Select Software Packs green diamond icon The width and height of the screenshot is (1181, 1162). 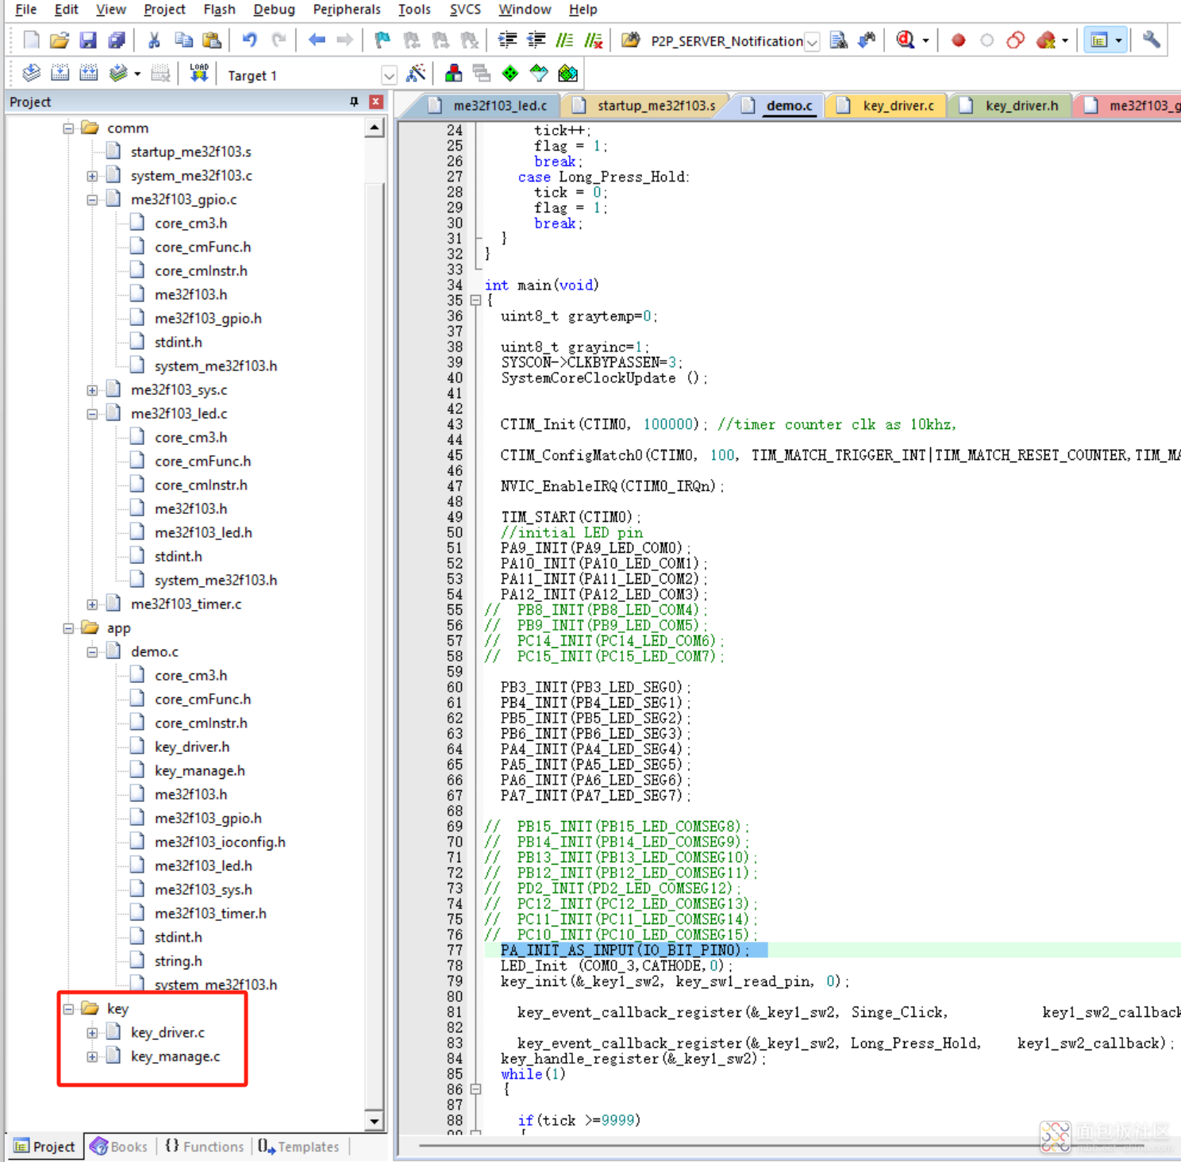click(x=510, y=74)
